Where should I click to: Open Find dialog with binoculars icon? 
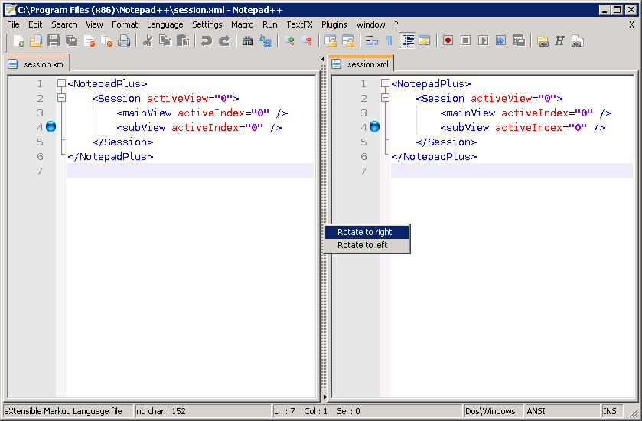coord(247,41)
